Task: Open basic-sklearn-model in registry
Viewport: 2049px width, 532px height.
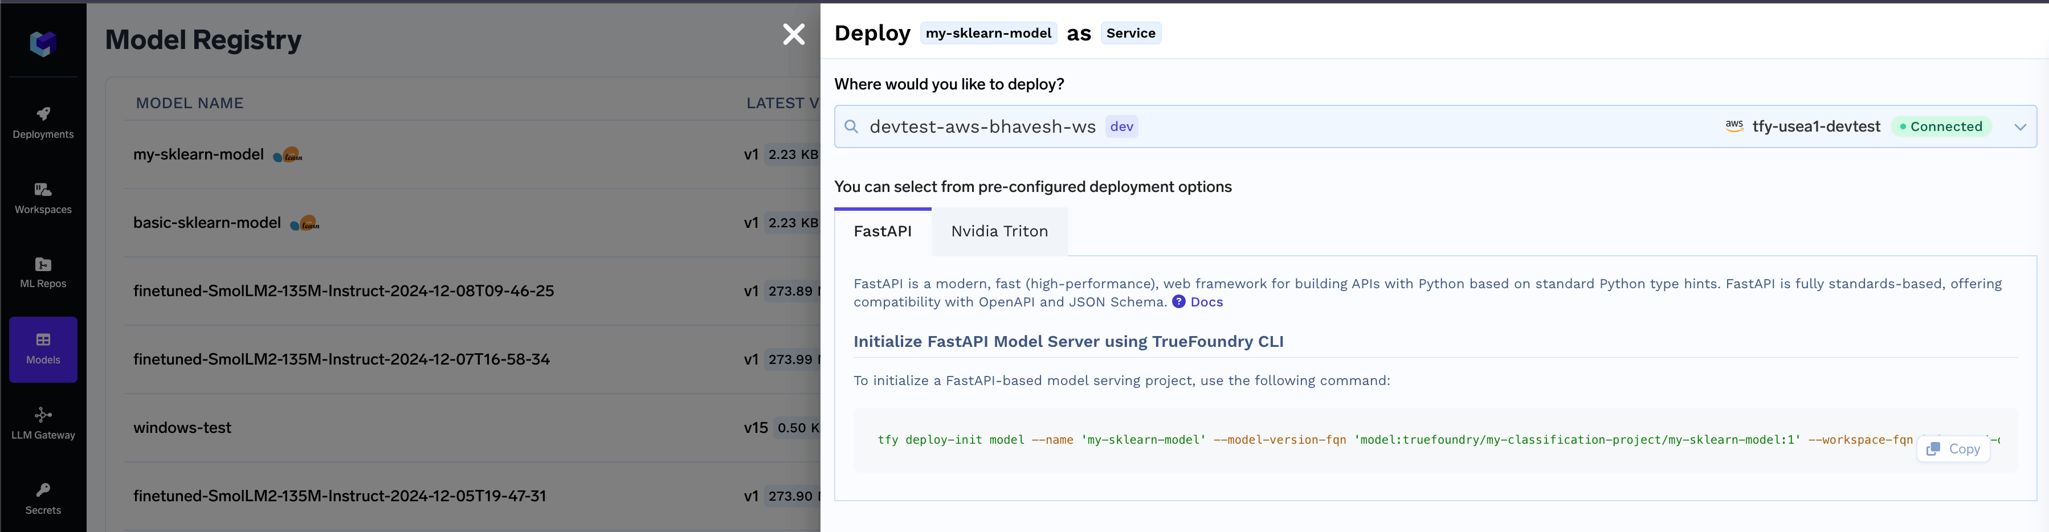Action: point(207,223)
